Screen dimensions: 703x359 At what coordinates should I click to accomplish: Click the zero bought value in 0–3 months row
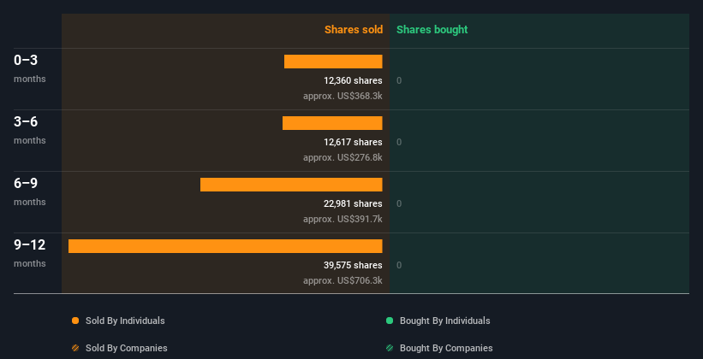pos(399,80)
